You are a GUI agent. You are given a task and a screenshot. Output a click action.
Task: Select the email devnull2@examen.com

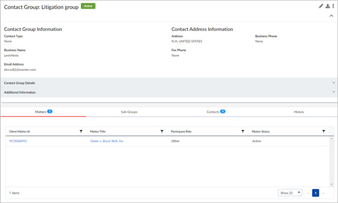pyautogui.click(x=20, y=69)
